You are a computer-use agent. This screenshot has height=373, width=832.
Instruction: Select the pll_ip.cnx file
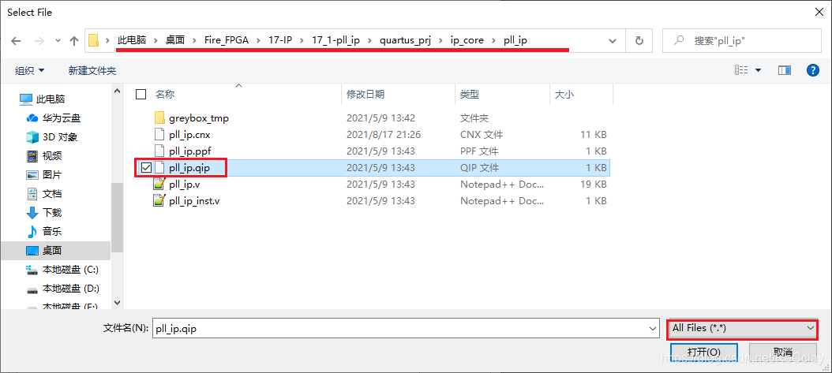coord(189,135)
